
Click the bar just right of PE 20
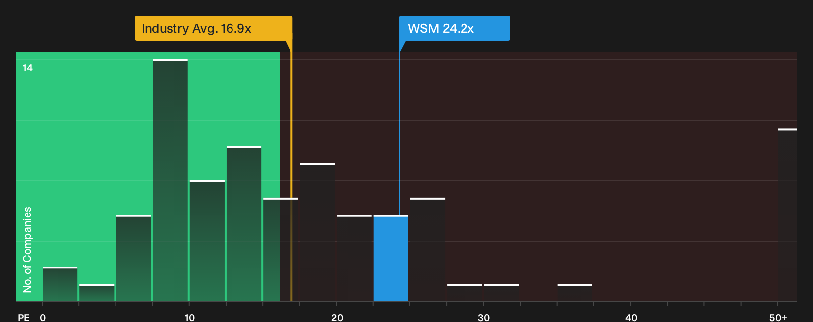coord(354,258)
